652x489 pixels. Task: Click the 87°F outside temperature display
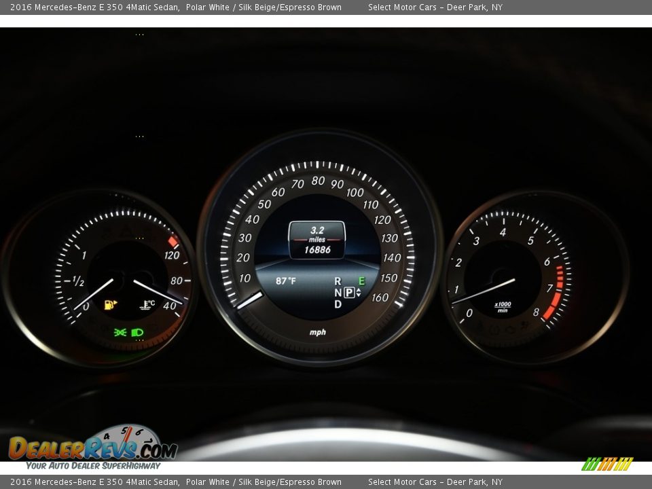pos(285,280)
